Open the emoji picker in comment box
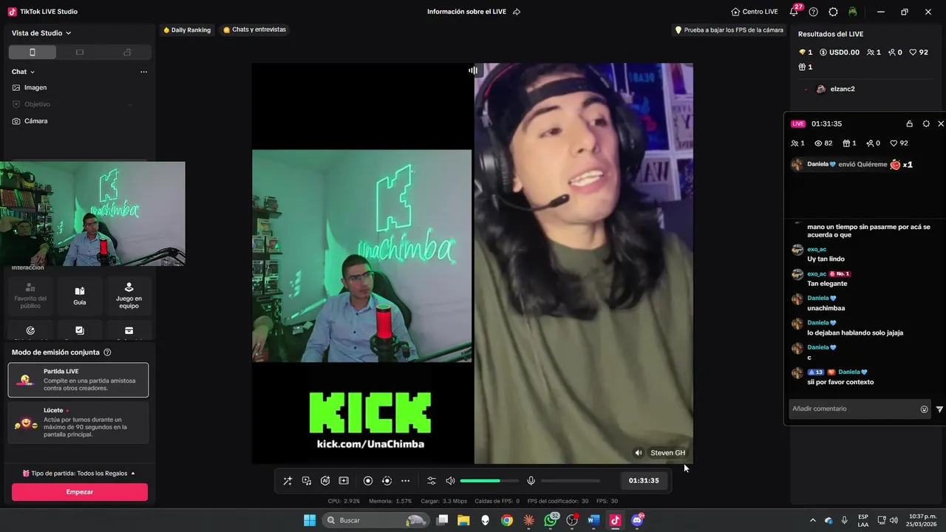946x532 pixels. point(924,409)
